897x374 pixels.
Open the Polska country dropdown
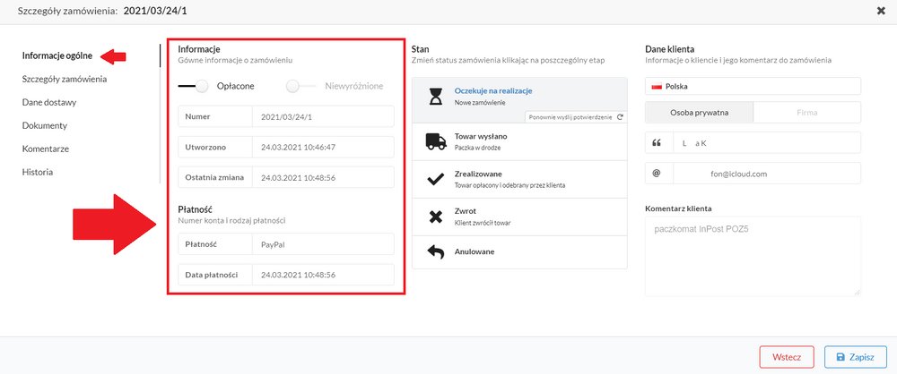753,86
